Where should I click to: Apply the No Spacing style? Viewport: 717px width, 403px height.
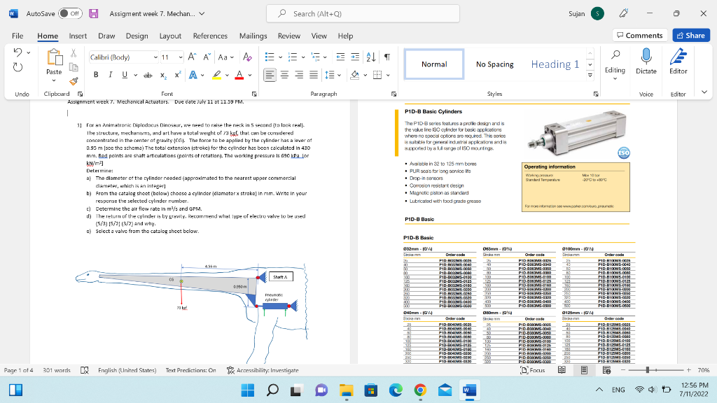495,64
